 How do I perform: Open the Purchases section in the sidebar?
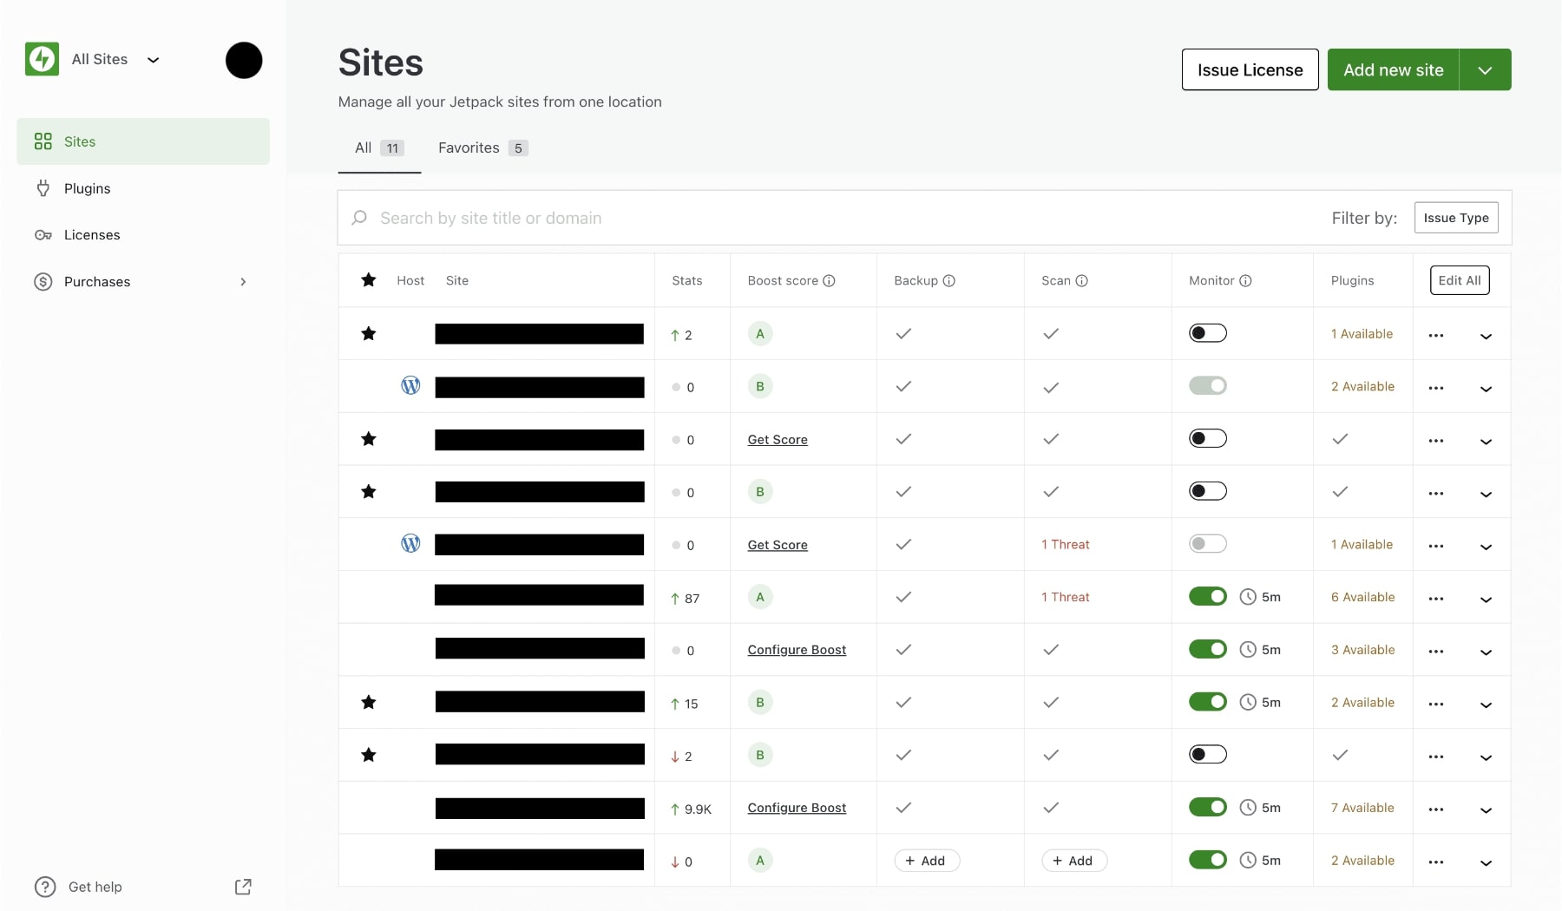[x=96, y=281]
